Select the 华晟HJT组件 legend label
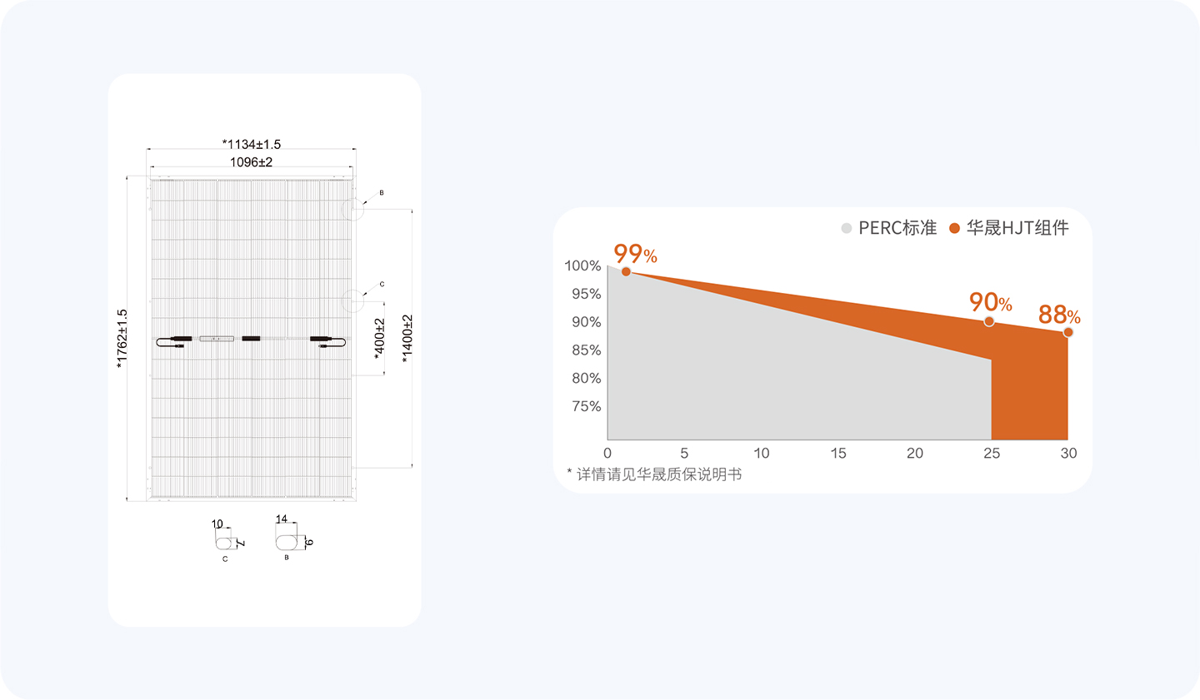Viewport: 1200px width, 700px height. click(1017, 228)
